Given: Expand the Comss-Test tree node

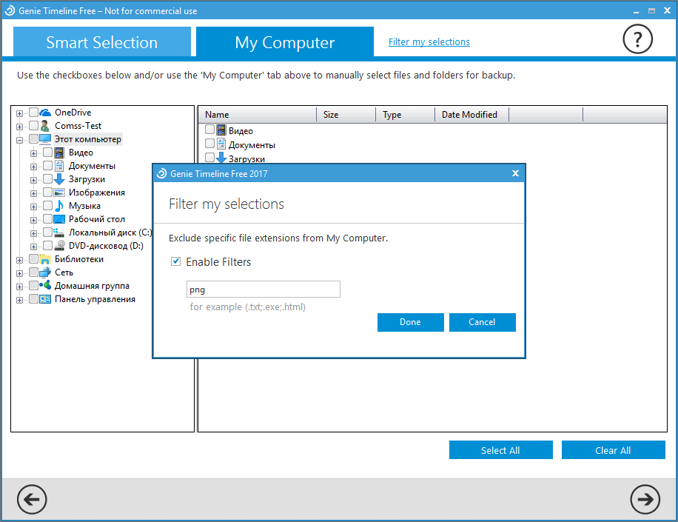Looking at the screenshot, I should click(19, 127).
